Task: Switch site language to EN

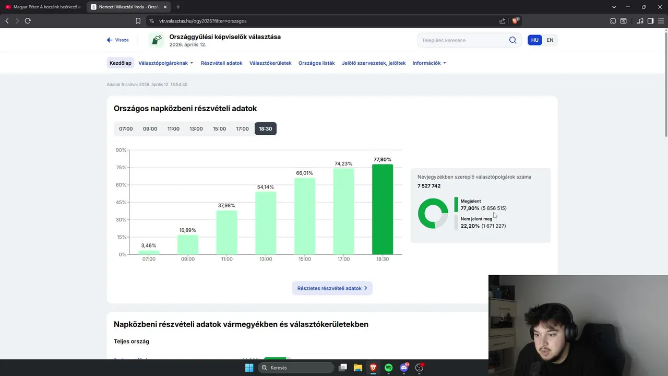Action: (550, 40)
